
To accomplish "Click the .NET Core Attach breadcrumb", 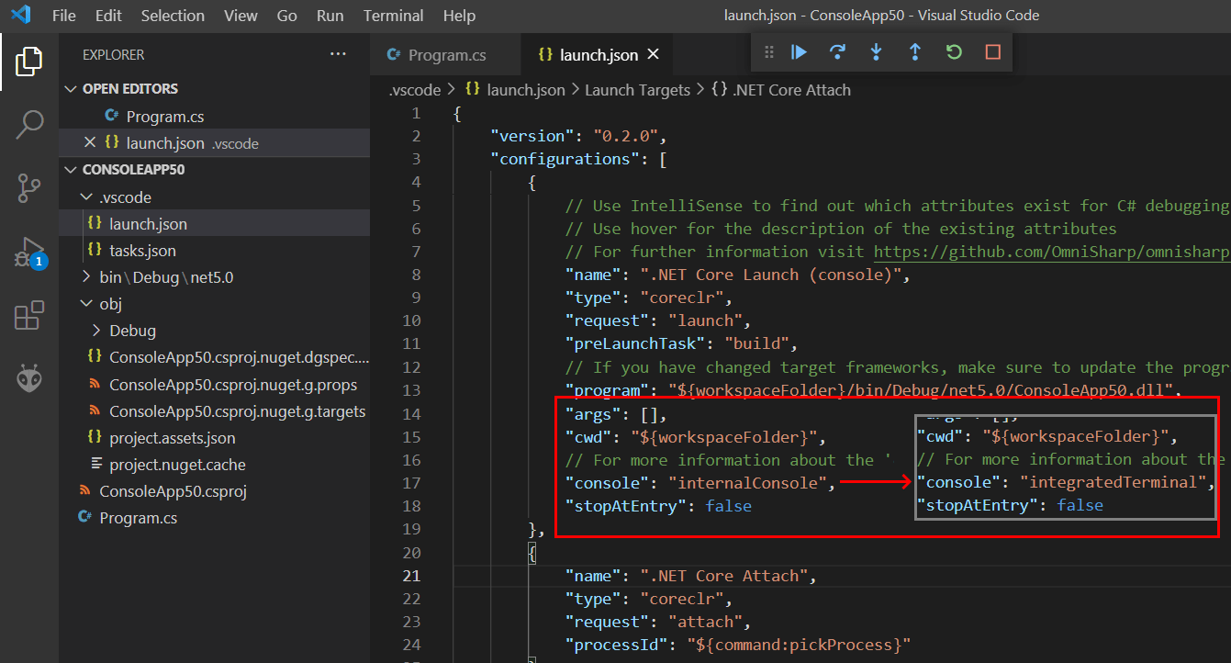I will [781, 90].
